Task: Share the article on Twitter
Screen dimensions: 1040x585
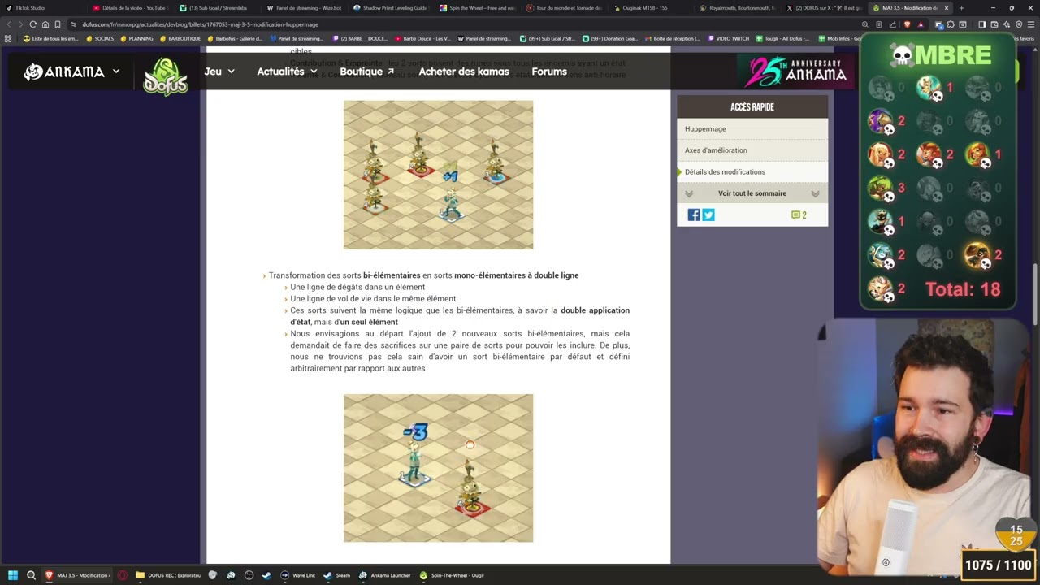Action: tap(708, 214)
